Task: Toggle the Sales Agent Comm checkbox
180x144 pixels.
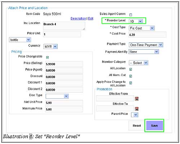Action: pos(131,15)
